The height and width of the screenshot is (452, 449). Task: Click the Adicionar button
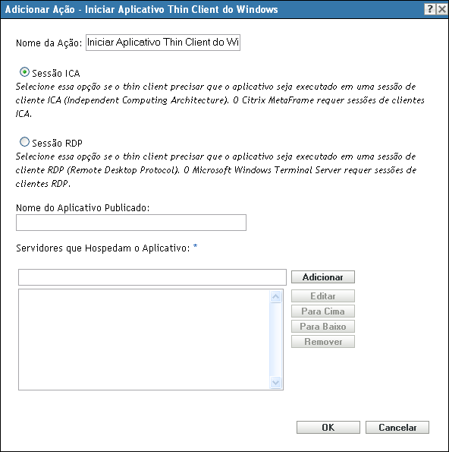pyautogui.click(x=323, y=277)
